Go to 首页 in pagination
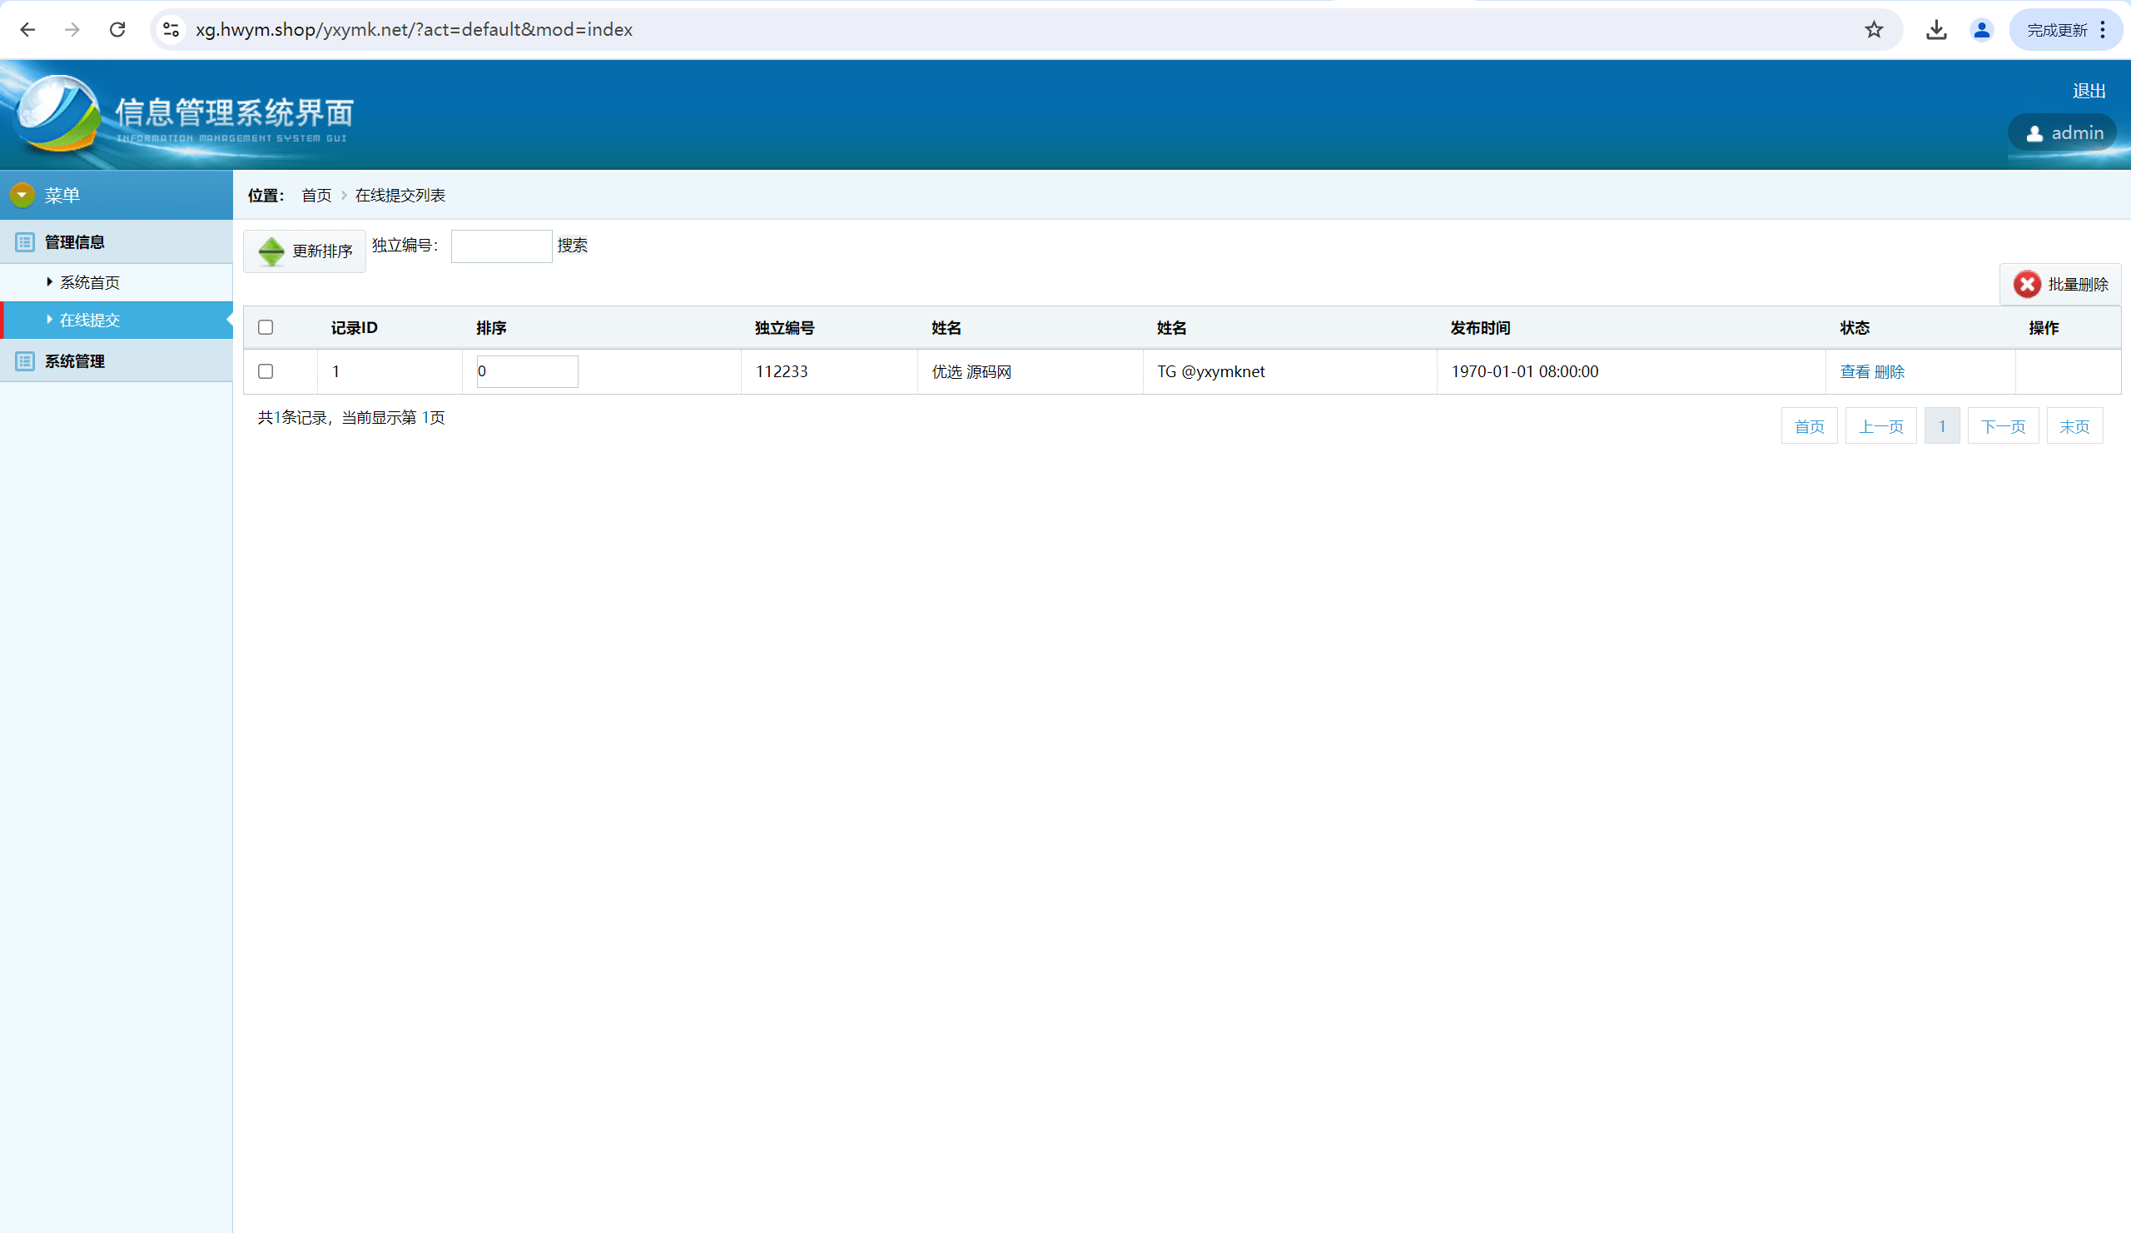 (x=1809, y=426)
